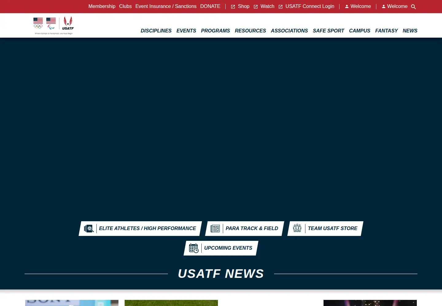442x306 pixels.
Task: Open the Team USATF Store button
Action: tap(325, 229)
